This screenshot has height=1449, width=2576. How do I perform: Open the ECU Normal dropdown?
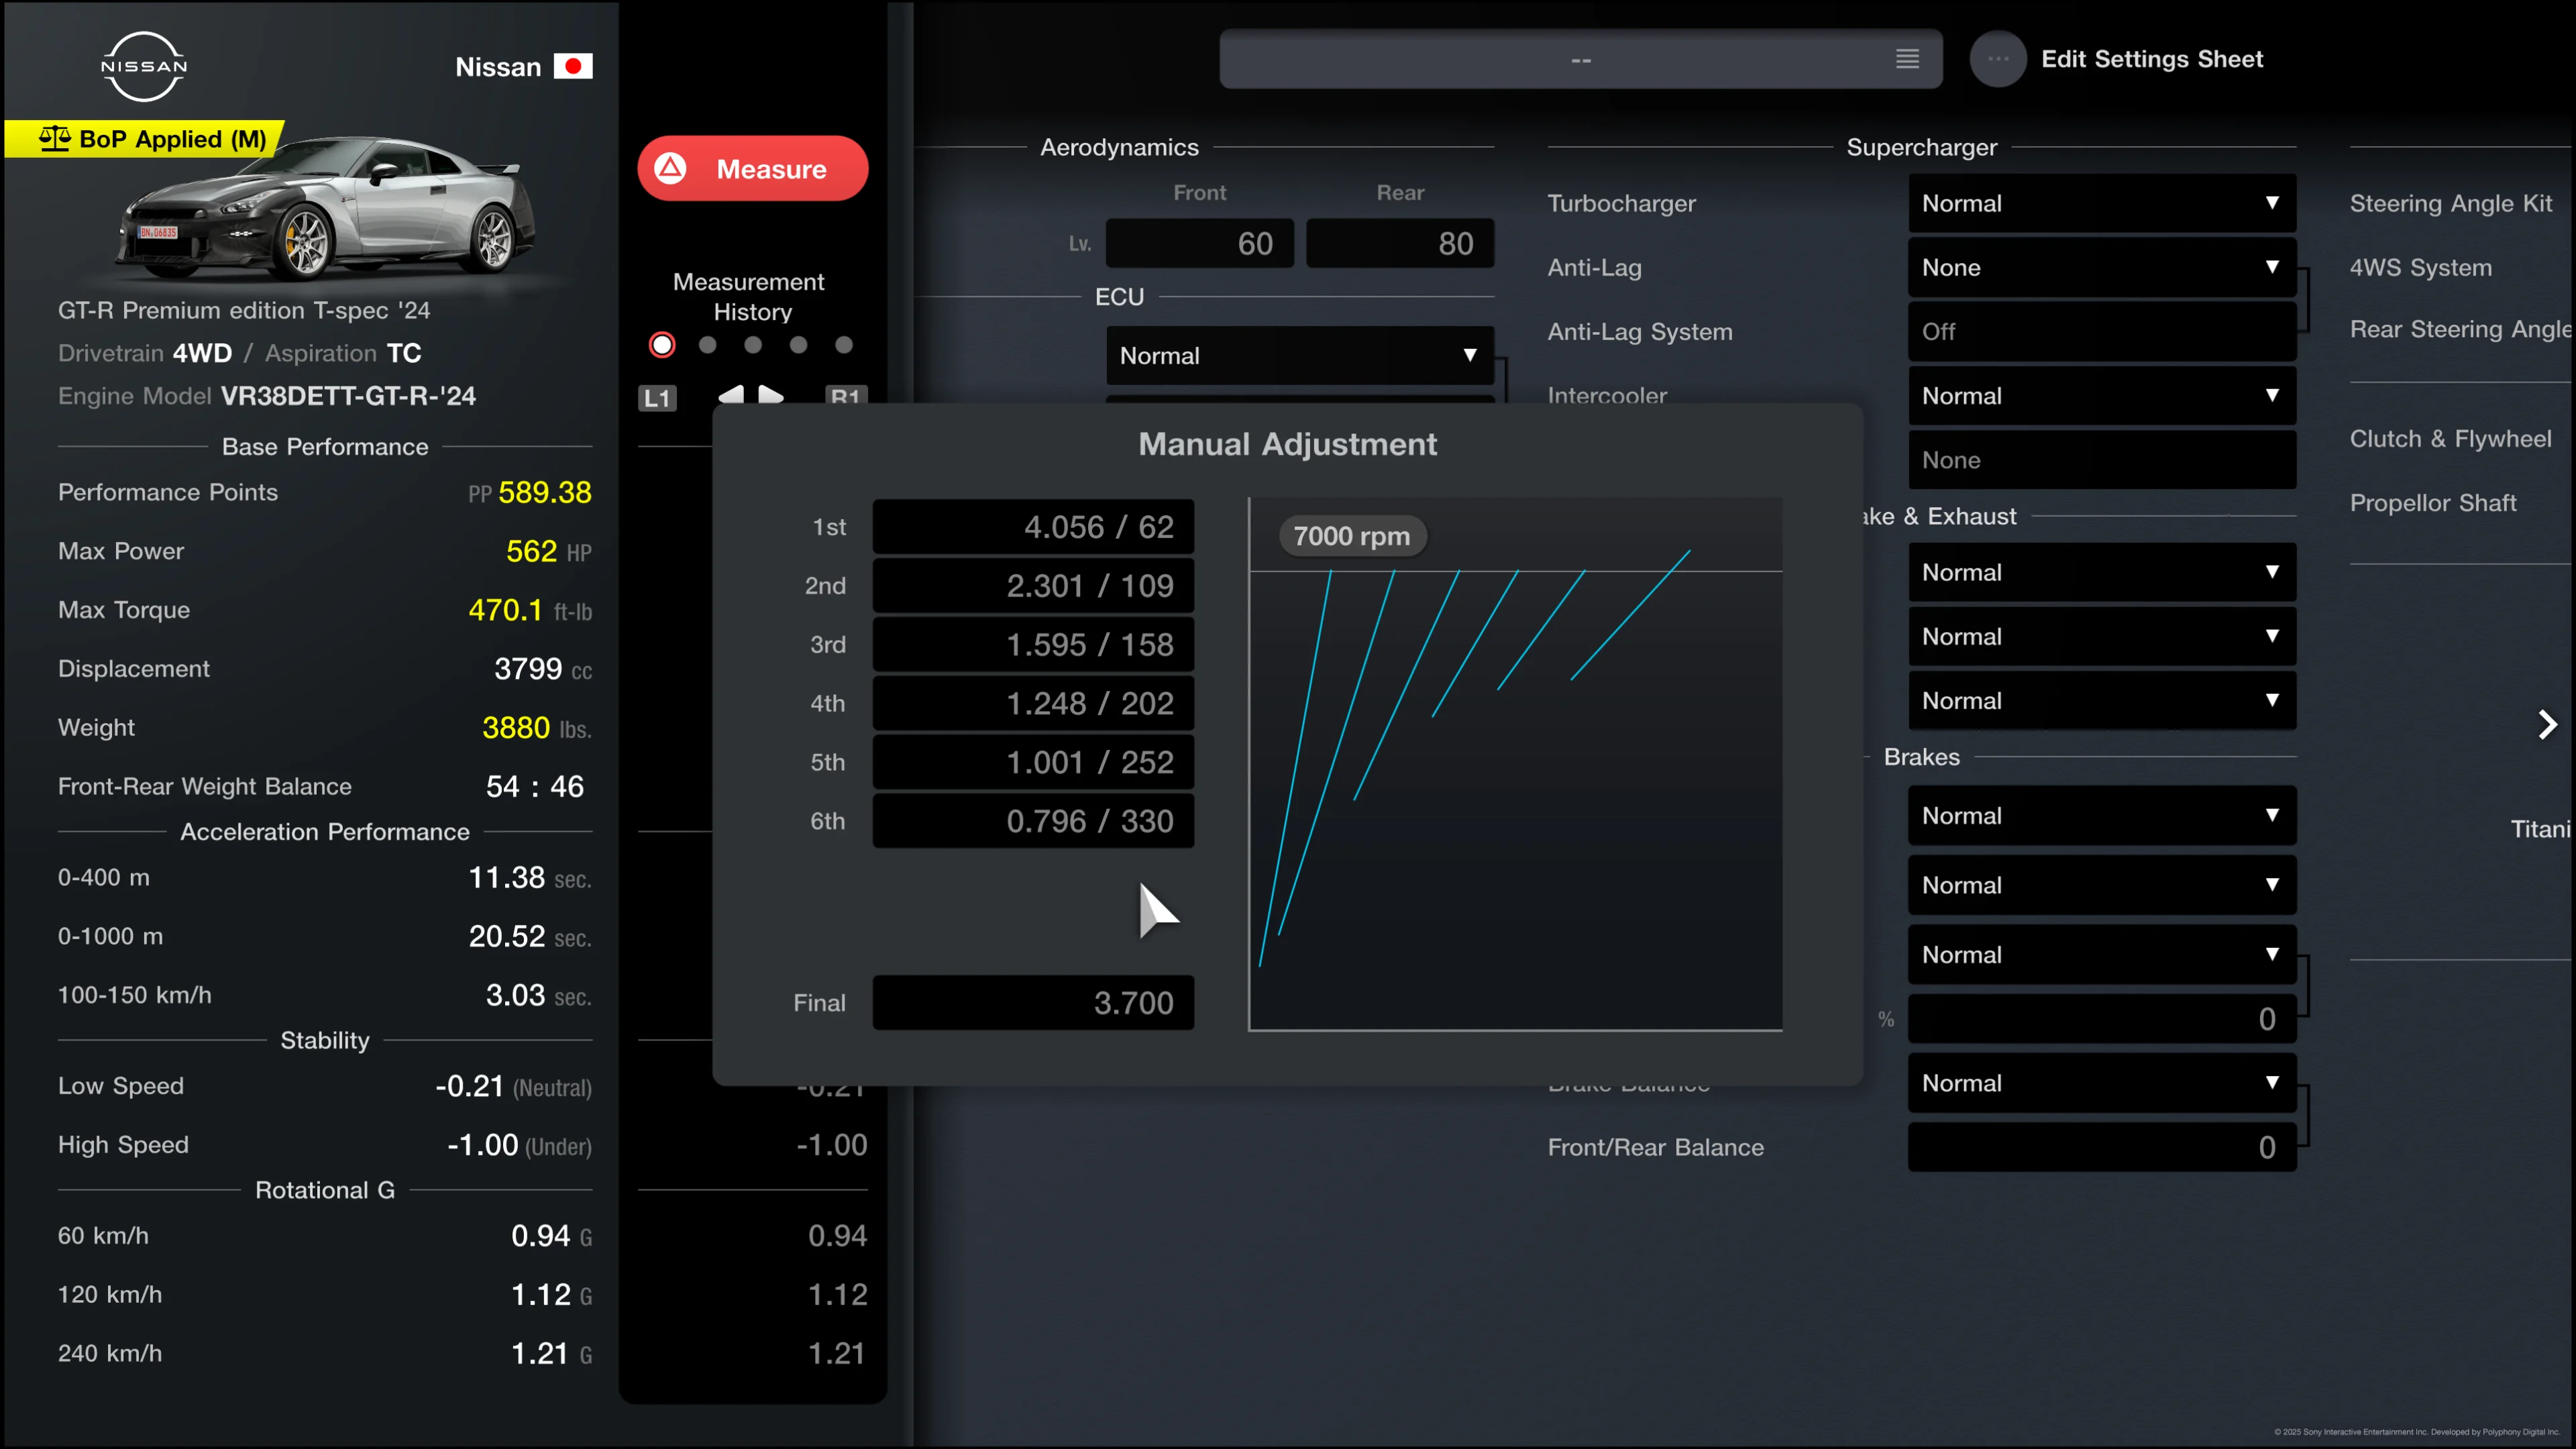tap(1300, 355)
